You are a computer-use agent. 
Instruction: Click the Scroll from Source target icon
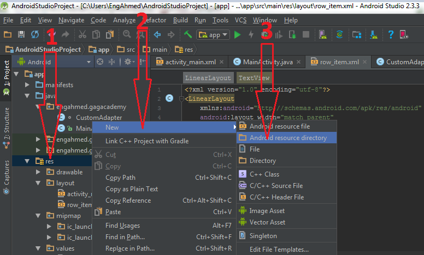pyautogui.click(x=100, y=62)
